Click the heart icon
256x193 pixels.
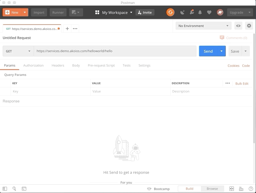coord(209,12)
